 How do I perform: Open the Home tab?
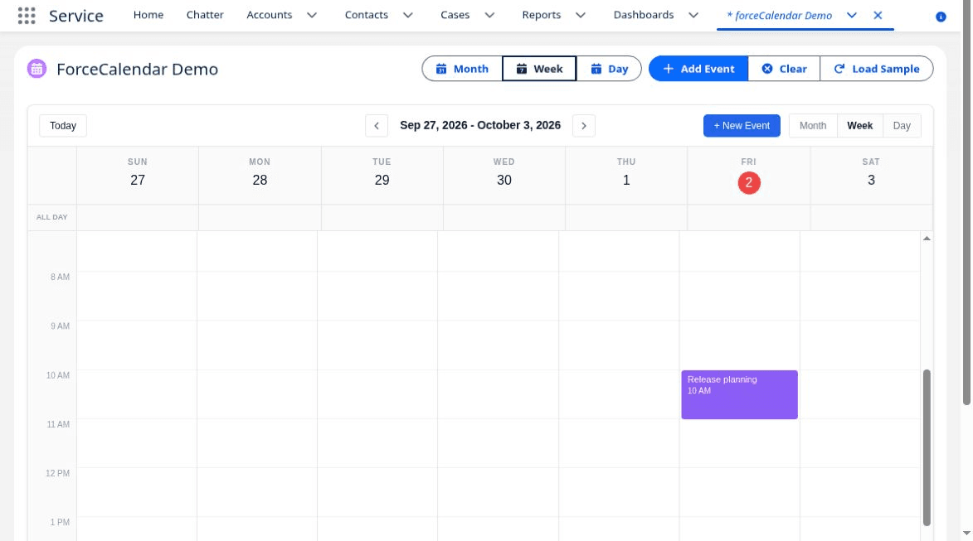point(148,15)
